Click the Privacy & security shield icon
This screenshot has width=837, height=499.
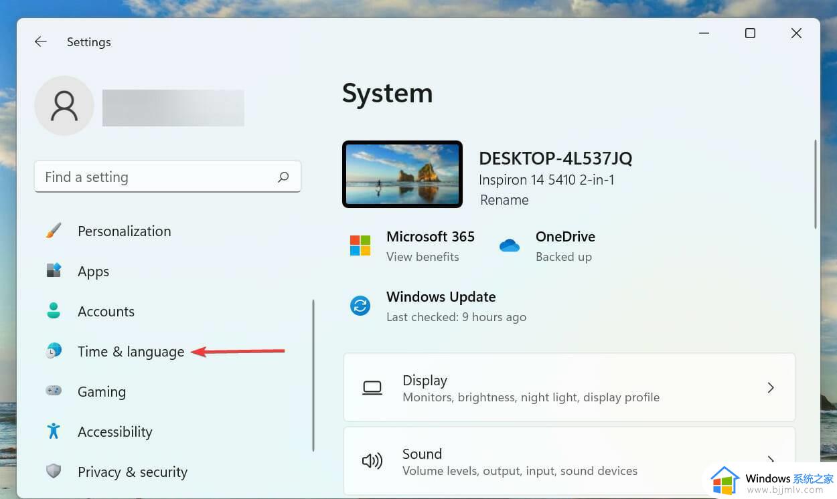(54, 471)
